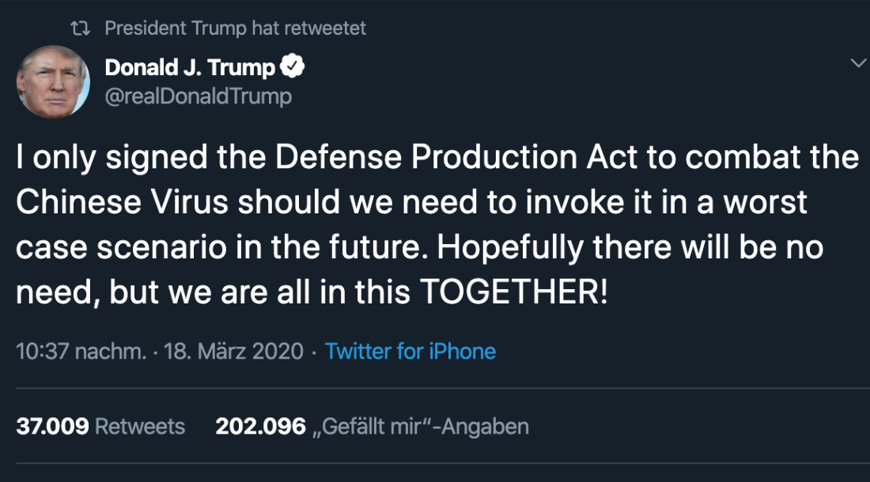The image size is (870, 482).
Task: Click the word TOGETHER! in the tweet
Action: (514, 293)
